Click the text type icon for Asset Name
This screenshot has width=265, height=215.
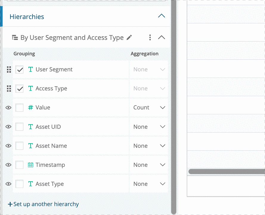(30, 146)
